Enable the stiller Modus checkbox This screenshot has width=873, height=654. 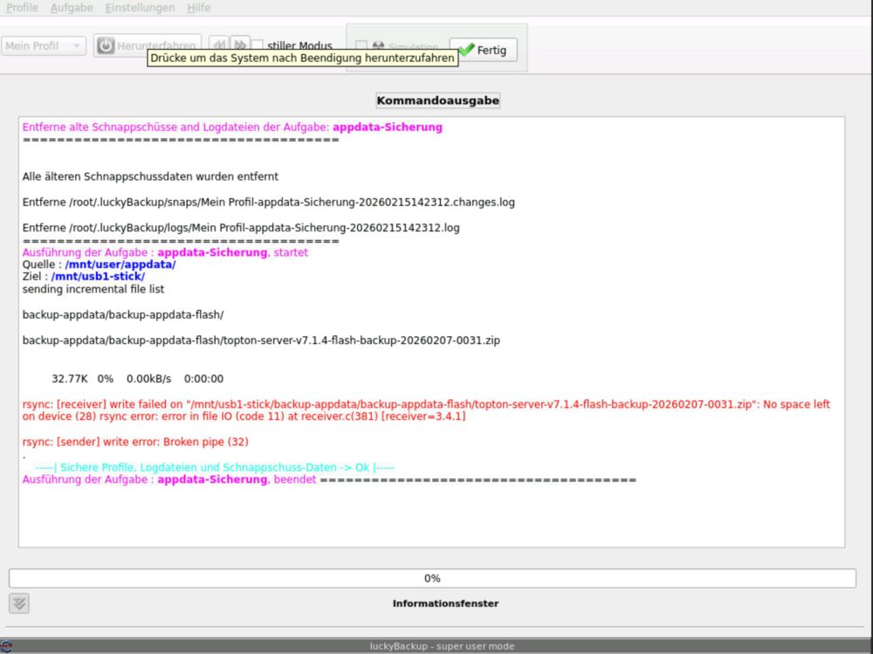coord(258,45)
